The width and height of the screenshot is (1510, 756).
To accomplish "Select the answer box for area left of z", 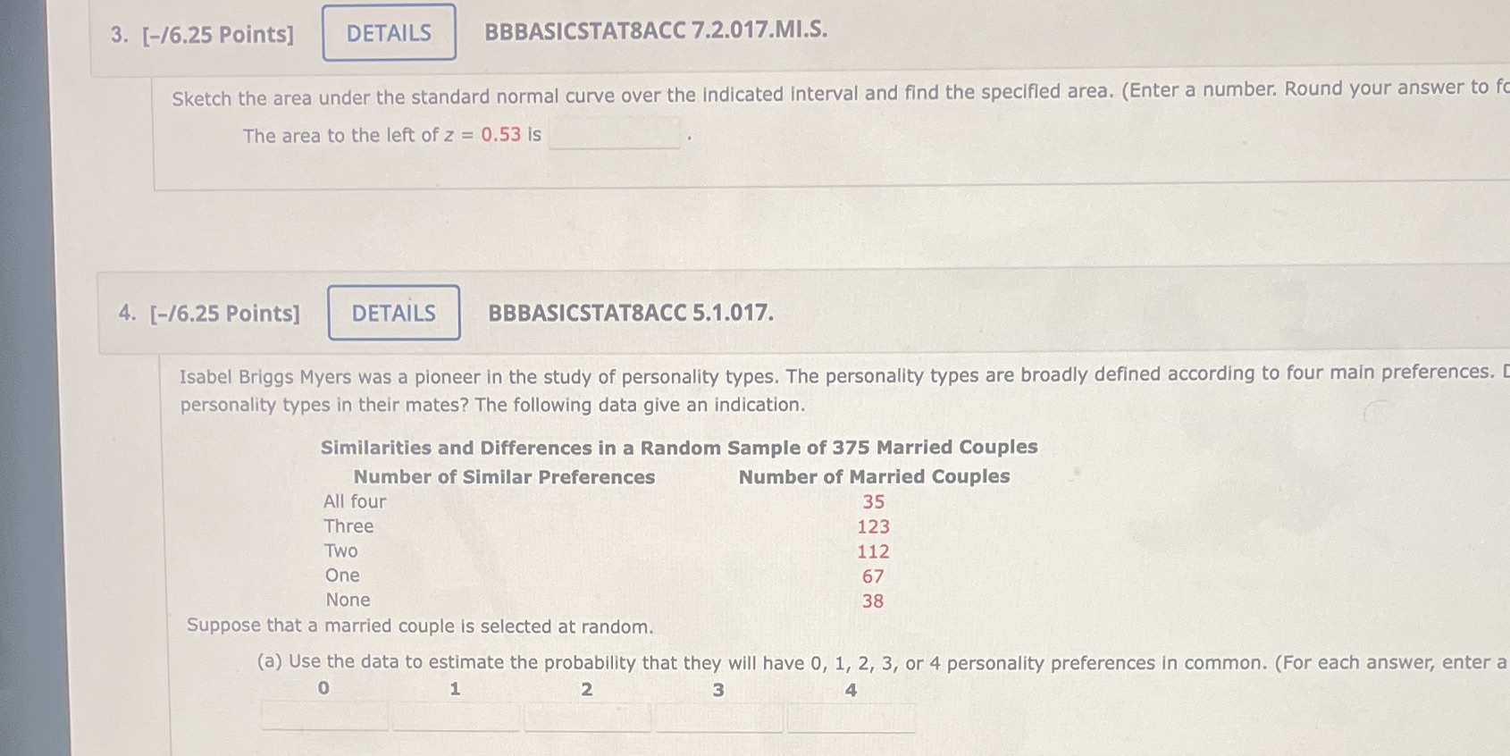I will point(613,134).
